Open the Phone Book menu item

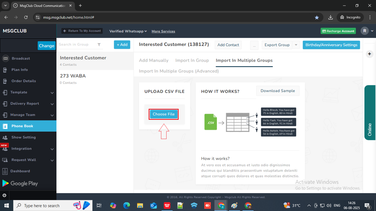pyautogui.click(x=28, y=126)
